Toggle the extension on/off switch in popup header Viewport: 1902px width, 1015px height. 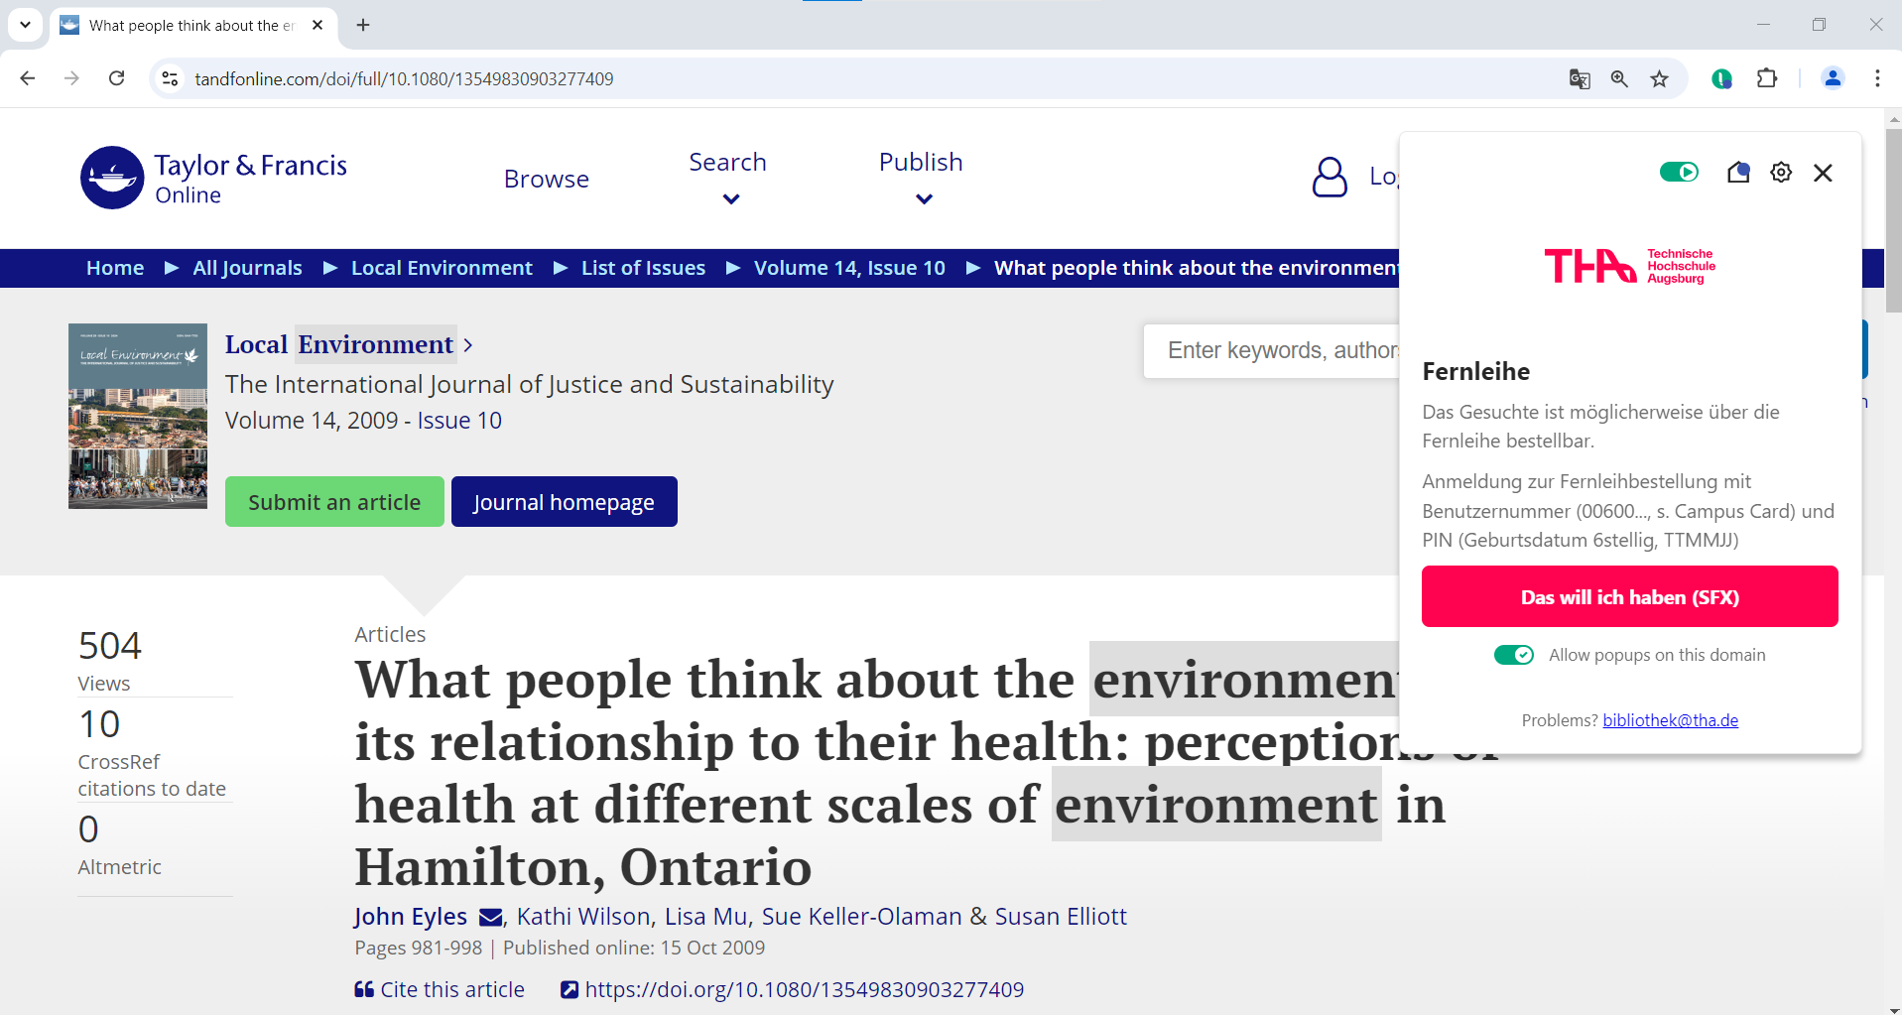pyautogui.click(x=1679, y=173)
